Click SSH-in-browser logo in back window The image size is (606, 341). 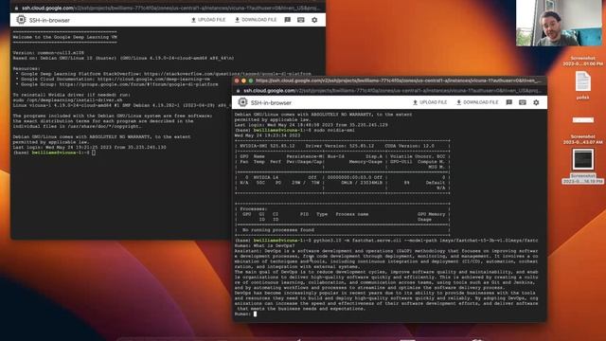21,20
